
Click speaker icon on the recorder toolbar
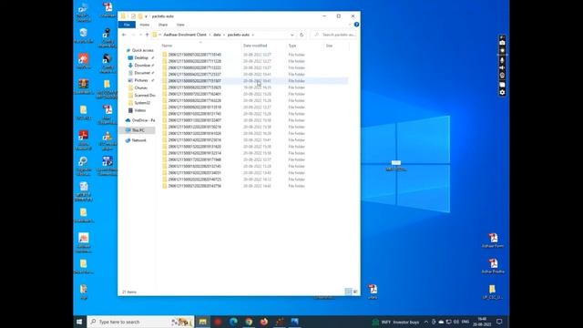(x=502, y=67)
